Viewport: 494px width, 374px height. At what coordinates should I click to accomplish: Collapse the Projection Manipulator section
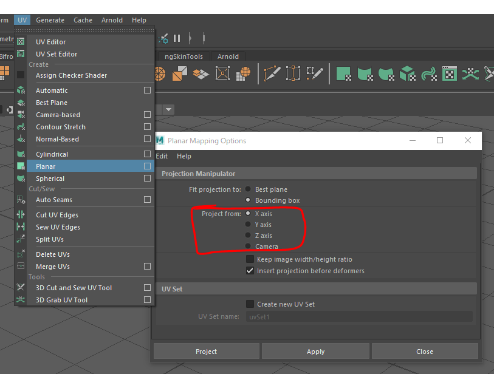pos(317,174)
